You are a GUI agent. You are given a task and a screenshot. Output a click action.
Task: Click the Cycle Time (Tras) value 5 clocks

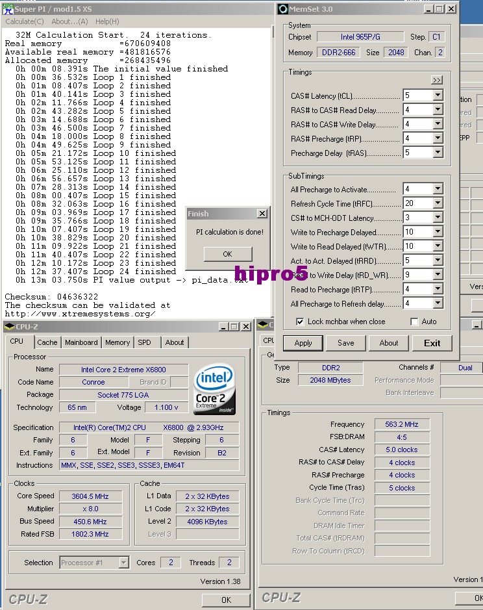tap(402, 488)
